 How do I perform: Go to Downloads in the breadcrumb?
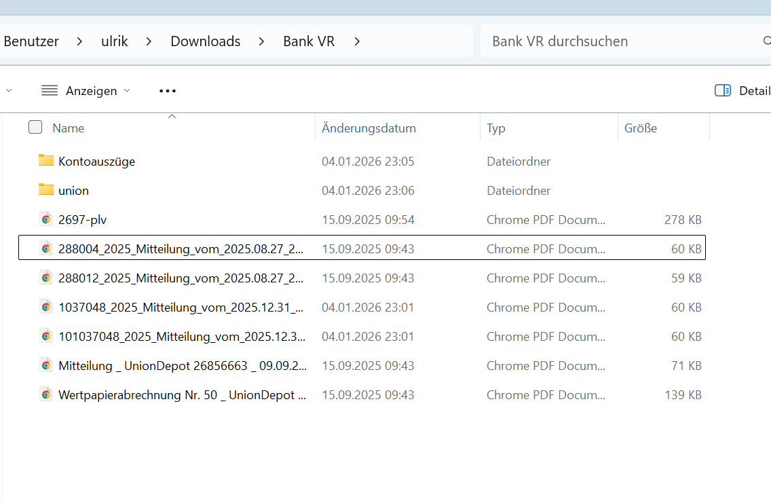206,41
